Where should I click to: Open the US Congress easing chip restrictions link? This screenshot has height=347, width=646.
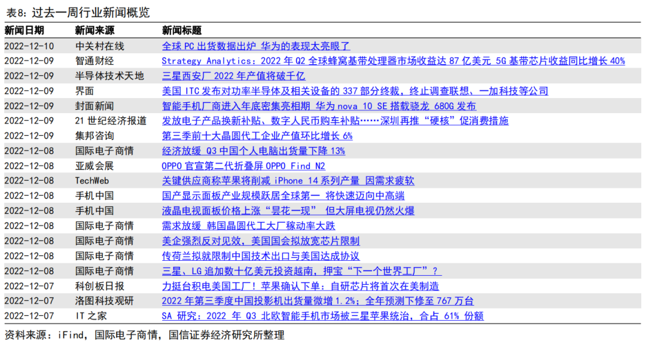point(261,241)
